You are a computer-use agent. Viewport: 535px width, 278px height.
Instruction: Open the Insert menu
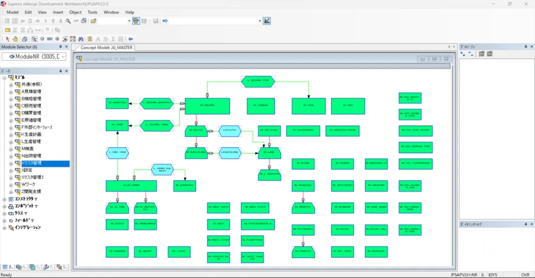click(x=58, y=12)
